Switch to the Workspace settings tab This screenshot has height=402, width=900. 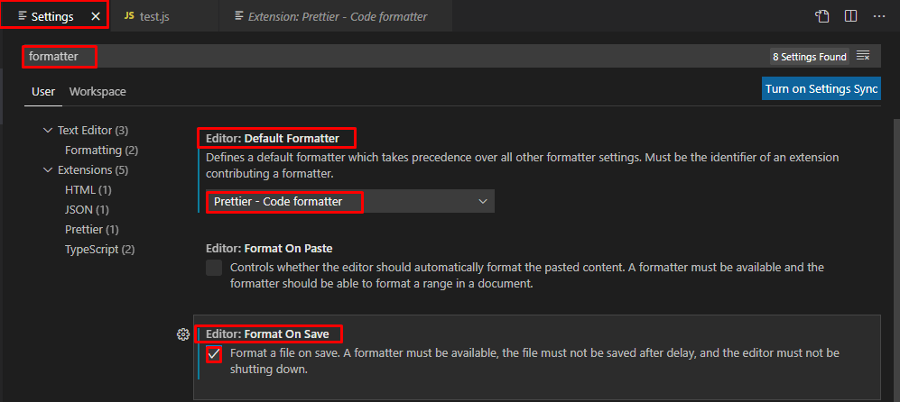pyautogui.click(x=97, y=92)
